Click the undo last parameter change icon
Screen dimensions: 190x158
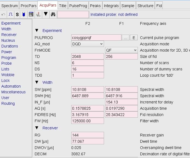coord(3,14)
